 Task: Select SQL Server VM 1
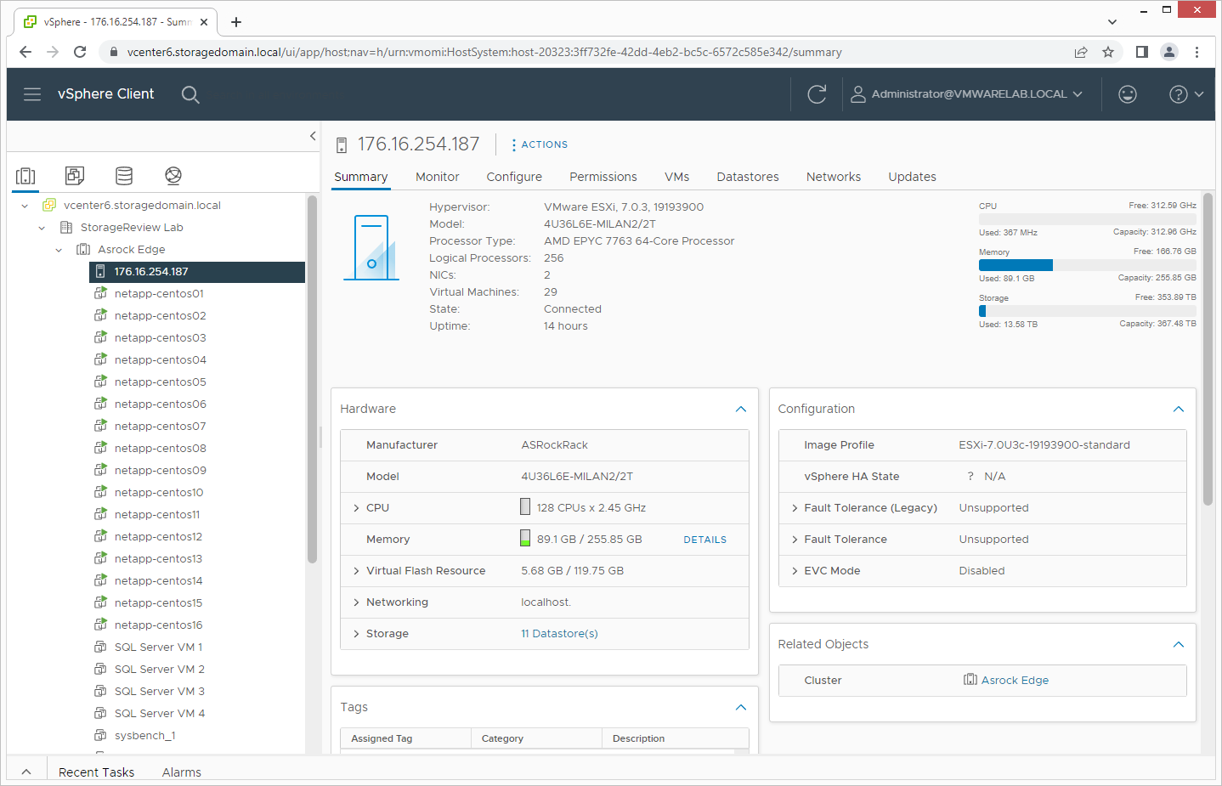point(158,647)
